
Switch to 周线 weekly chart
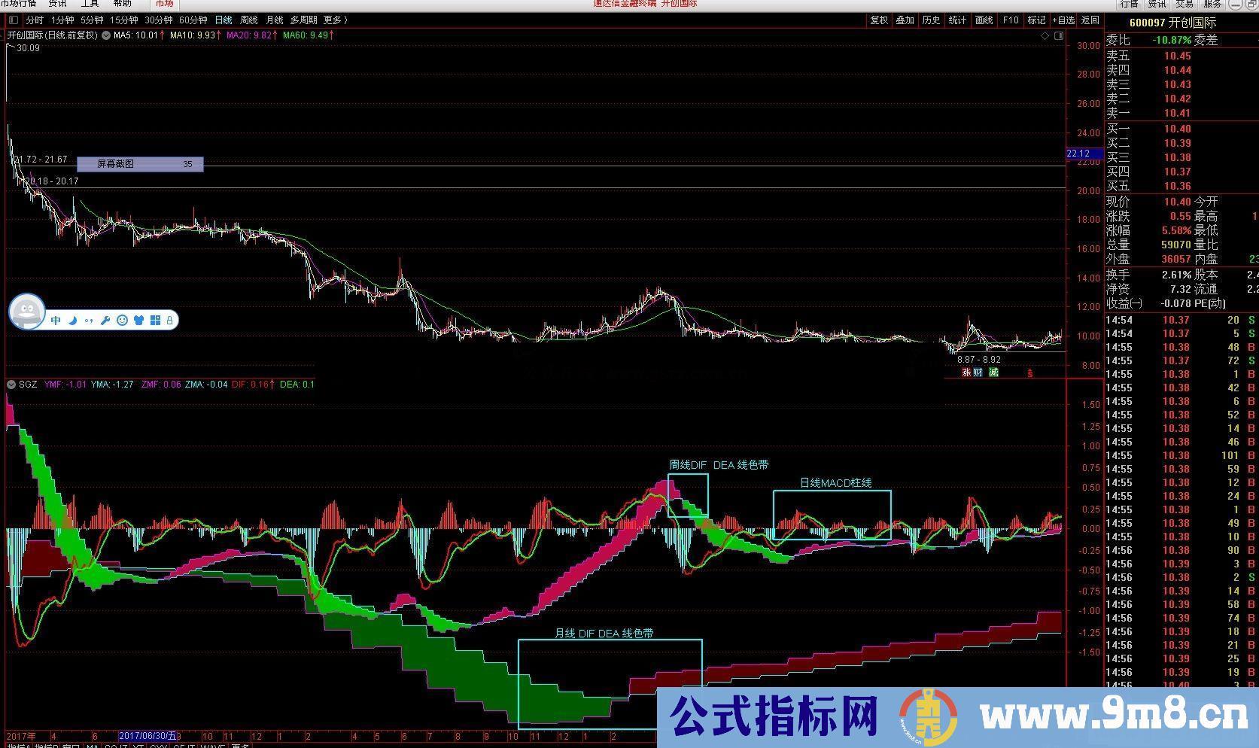(x=248, y=20)
